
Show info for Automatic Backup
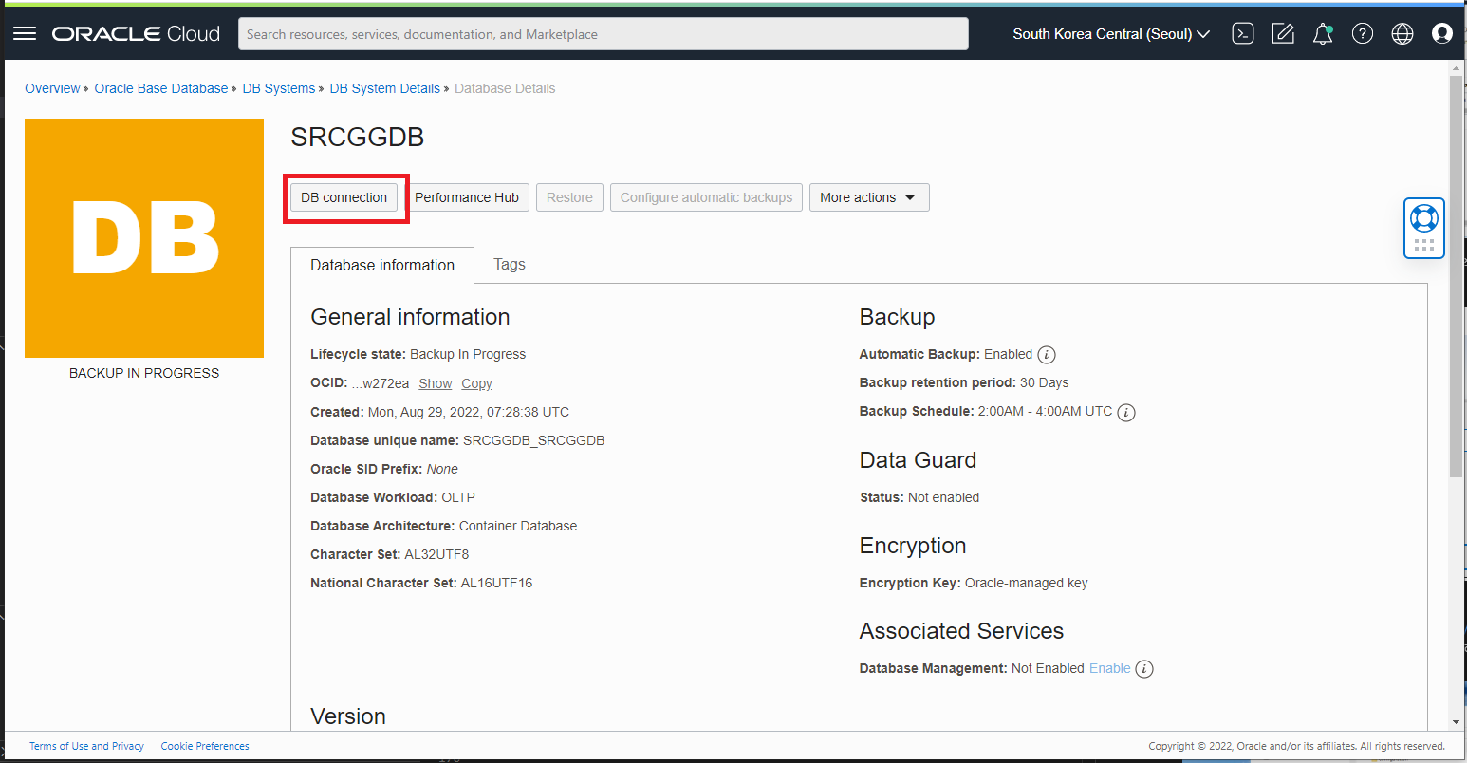pos(1047,355)
